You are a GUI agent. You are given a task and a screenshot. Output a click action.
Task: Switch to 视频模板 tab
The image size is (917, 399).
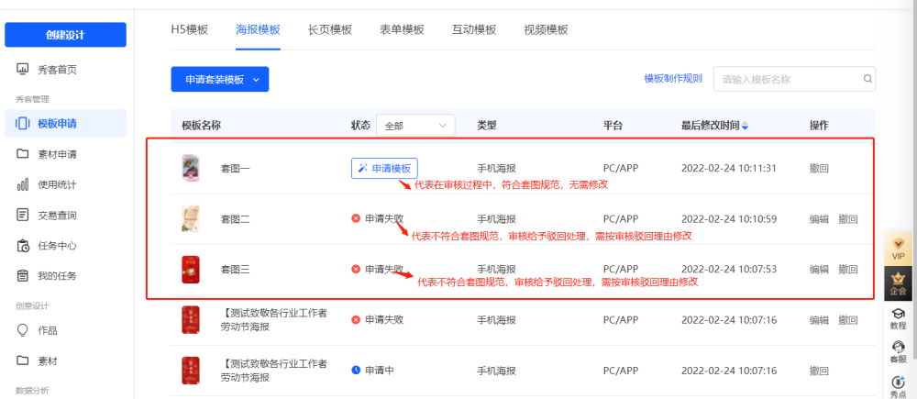pos(546,29)
